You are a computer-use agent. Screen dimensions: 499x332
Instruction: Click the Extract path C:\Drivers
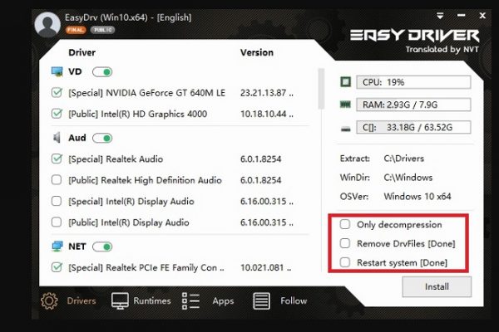[x=404, y=159]
